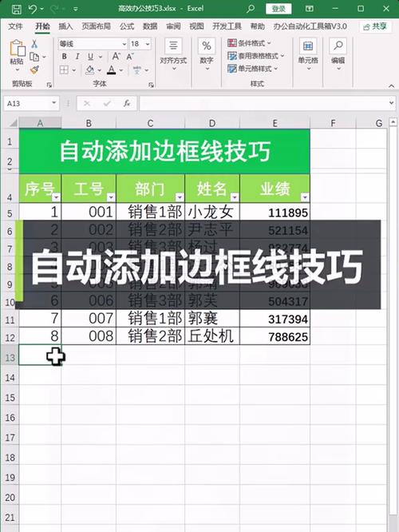Open the 文件 menu tab
Screen dimensions: 399x532
click(x=15, y=26)
